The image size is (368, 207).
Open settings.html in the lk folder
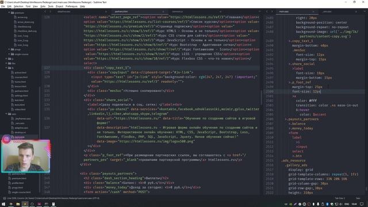pos(21,95)
